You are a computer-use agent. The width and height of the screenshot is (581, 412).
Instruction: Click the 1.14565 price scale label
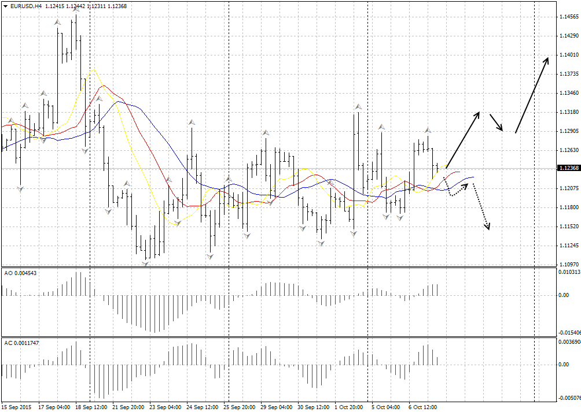pos(569,17)
